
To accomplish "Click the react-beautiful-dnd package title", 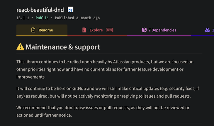I will tap(40, 10).
